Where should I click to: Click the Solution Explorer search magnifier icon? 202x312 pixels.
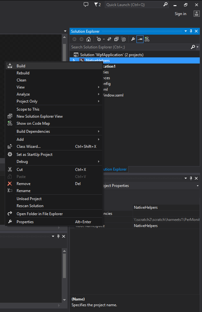click(193, 47)
